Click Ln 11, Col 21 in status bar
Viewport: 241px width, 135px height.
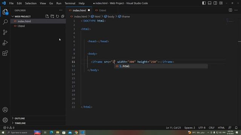click(x=173, y=127)
